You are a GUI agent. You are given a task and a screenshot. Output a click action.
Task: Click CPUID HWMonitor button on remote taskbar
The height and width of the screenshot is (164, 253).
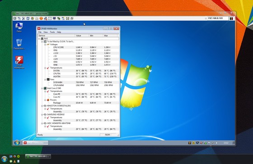click(35, 143)
